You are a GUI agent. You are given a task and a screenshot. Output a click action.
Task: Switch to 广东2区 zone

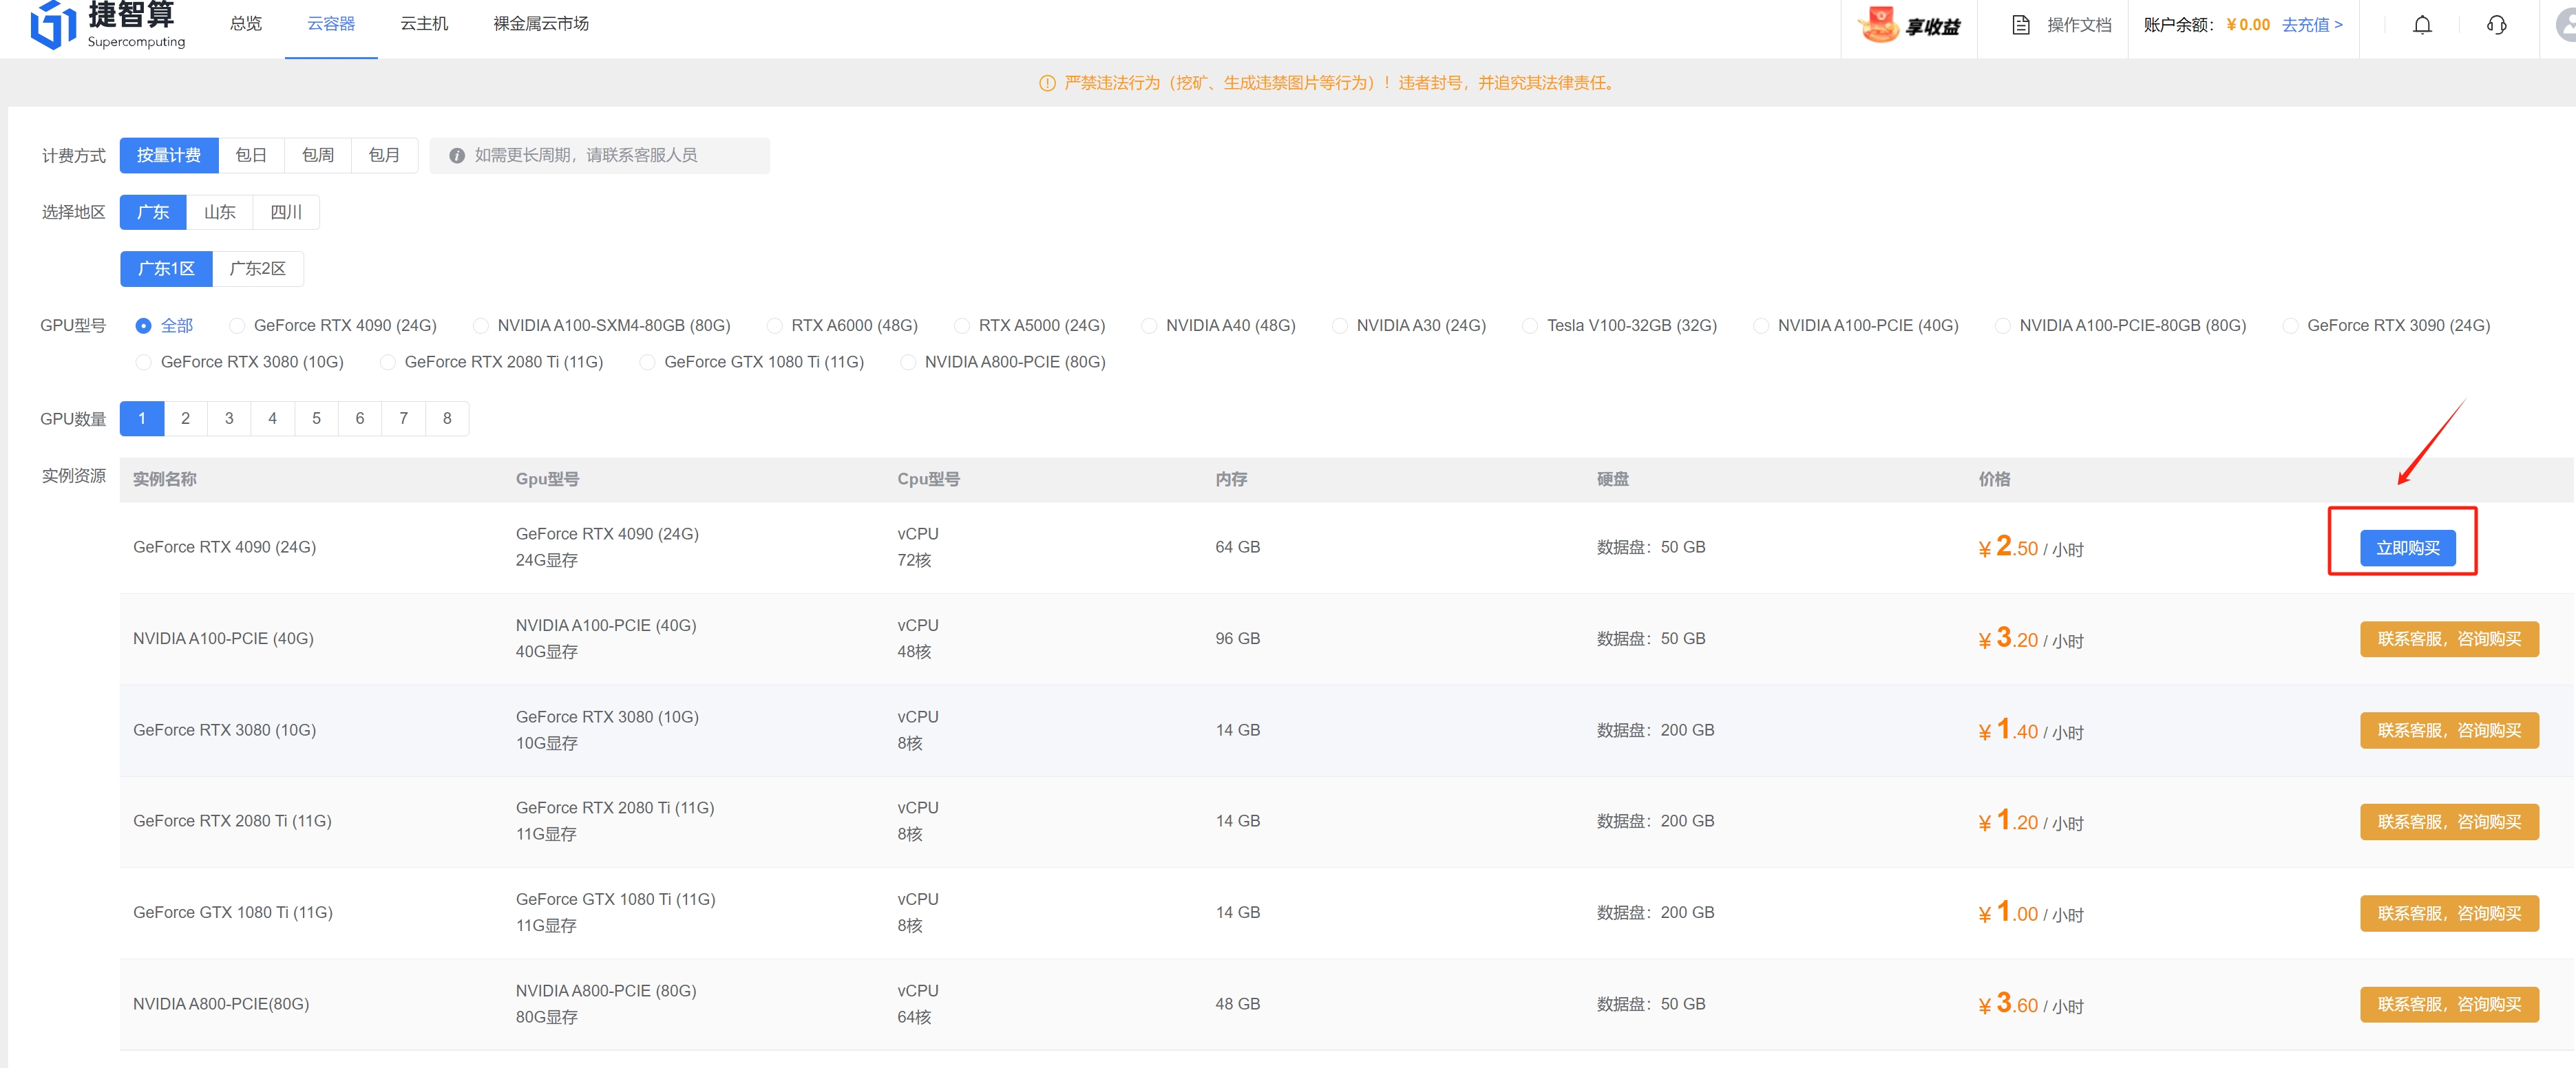tap(257, 269)
